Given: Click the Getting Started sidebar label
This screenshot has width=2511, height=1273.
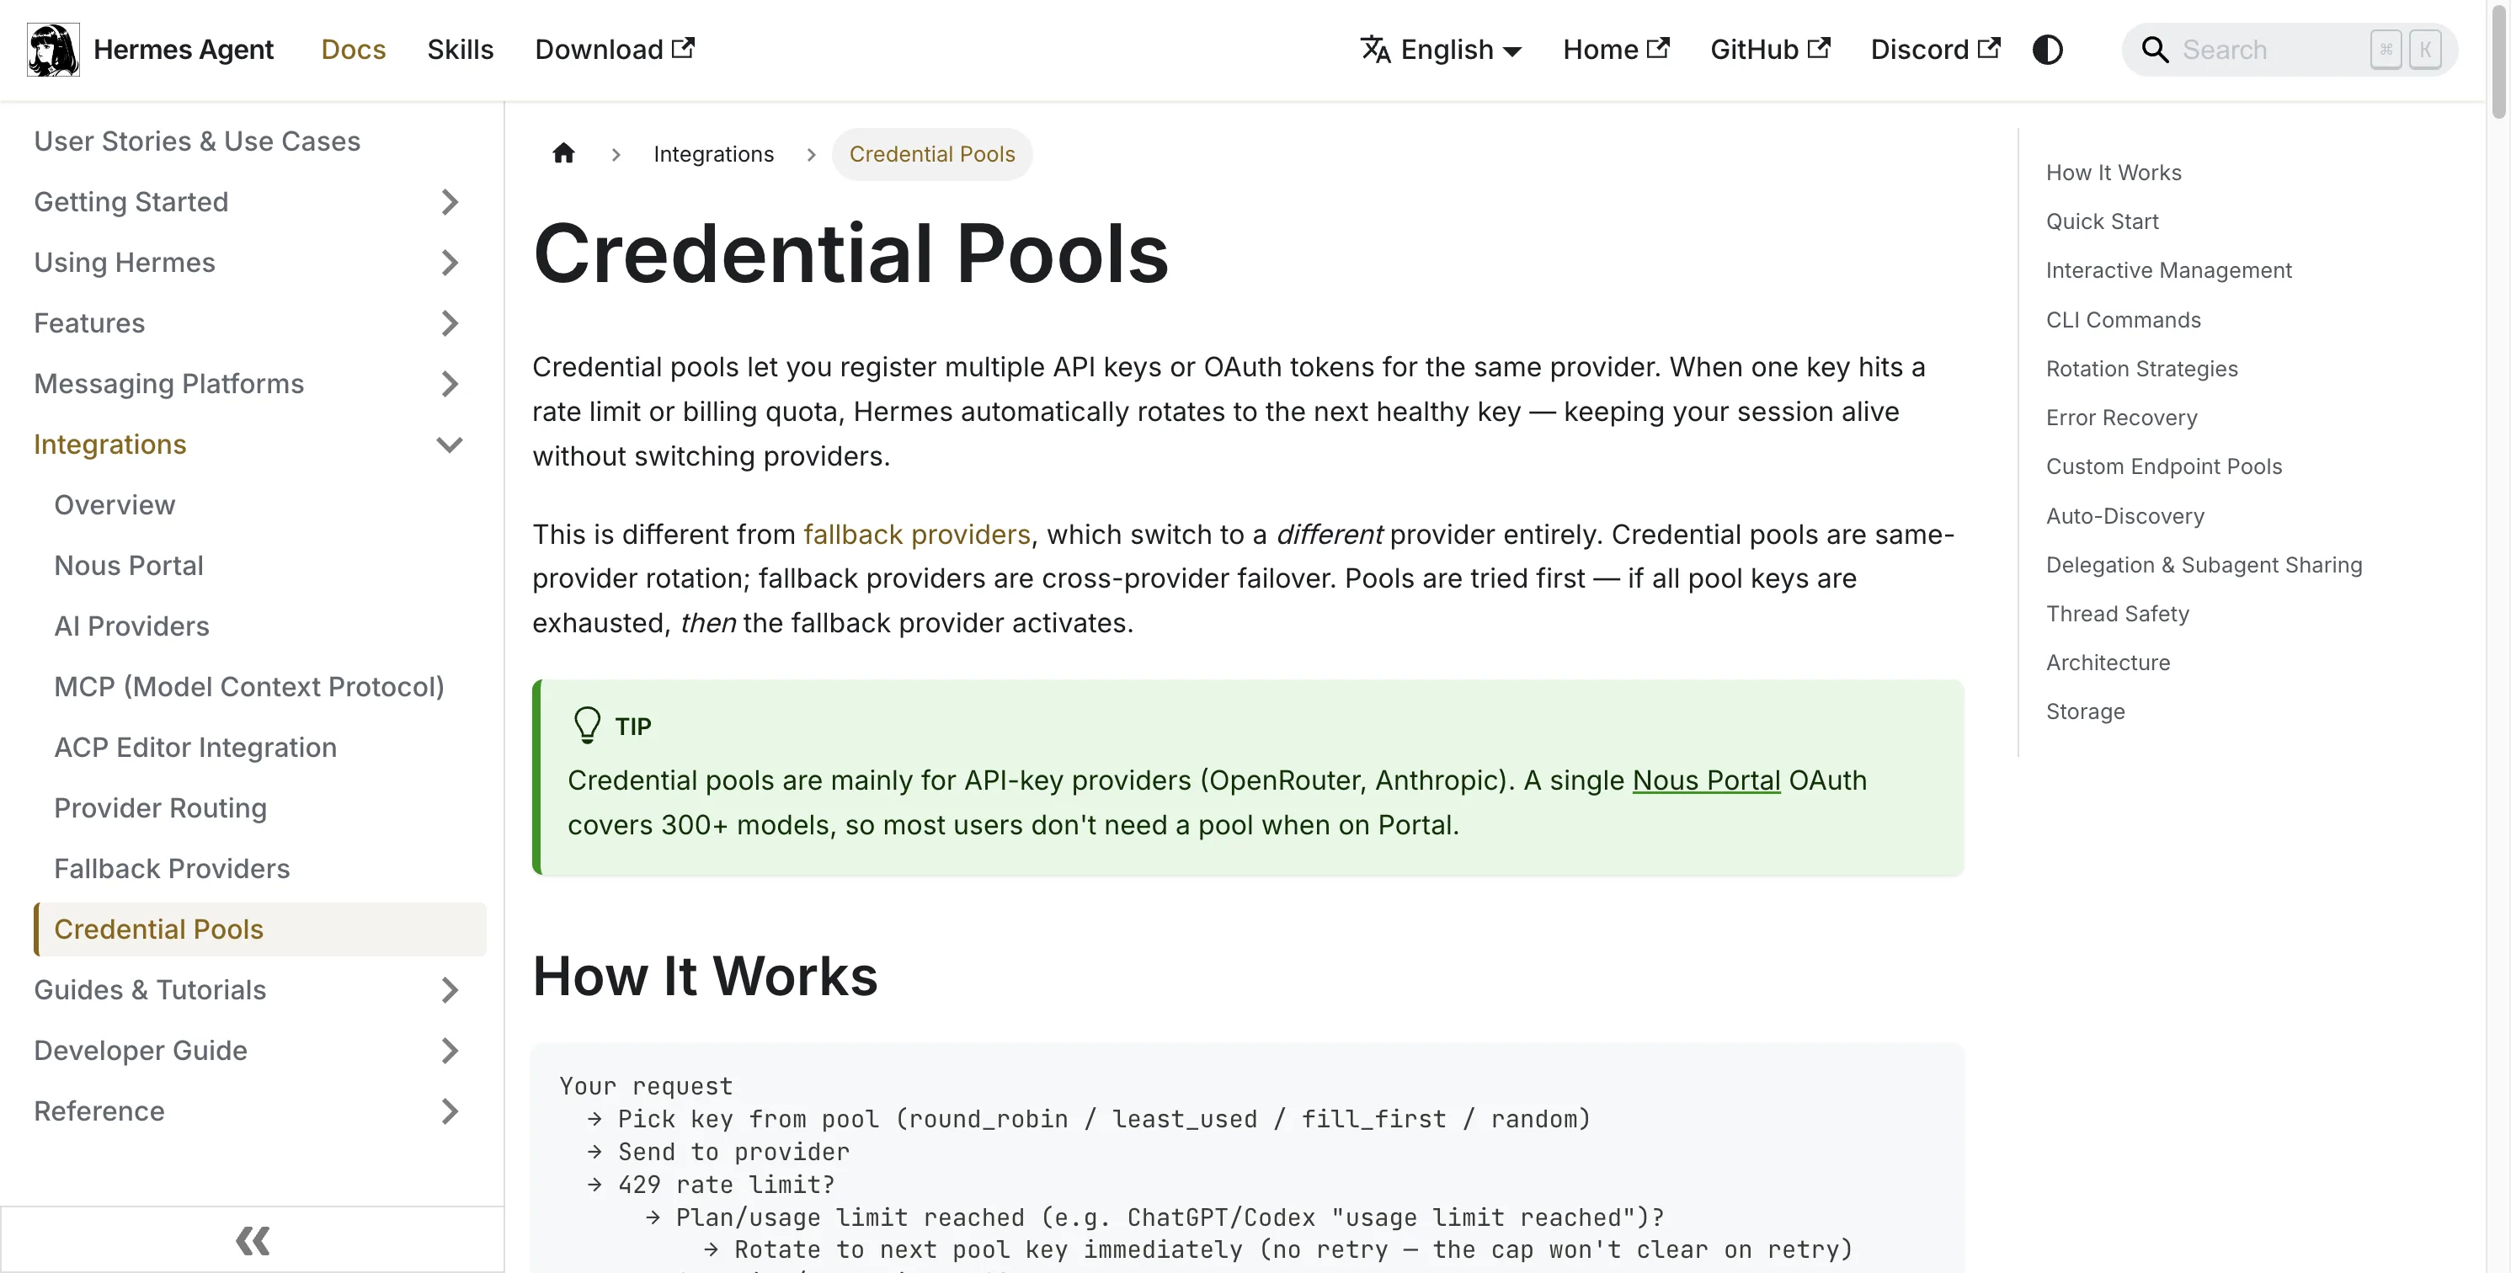Looking at the screenshot, I should point(131,202).
